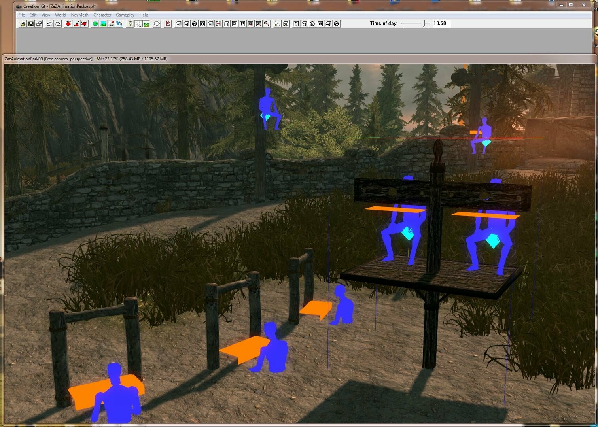The image size is (598, 427).
Task: Toggle the red angle snap icon
Action: (76, 24)
